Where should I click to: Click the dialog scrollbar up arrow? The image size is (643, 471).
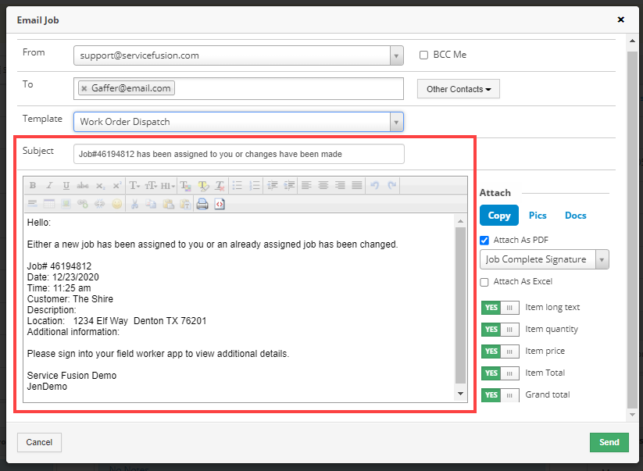pyautogui.click(x=632, y=41)
